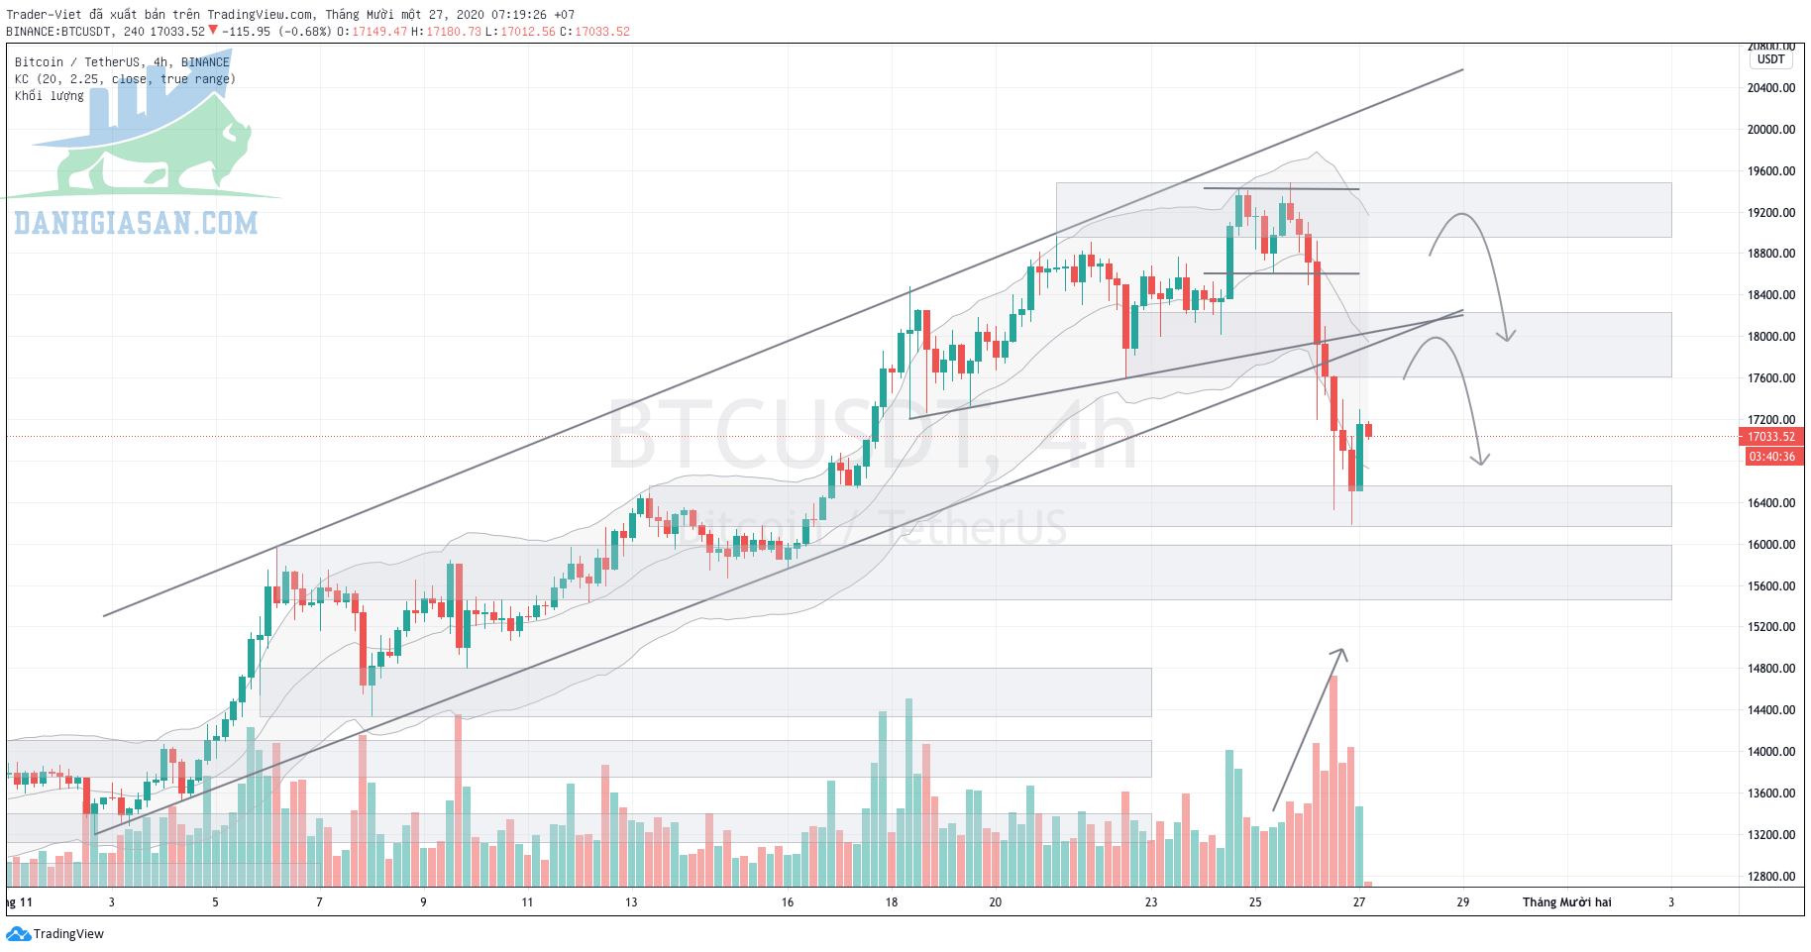Click the date label 23 on time axis
Image resolution: width=1811 pixels, height=952 pixels.
coord(1151,902)
